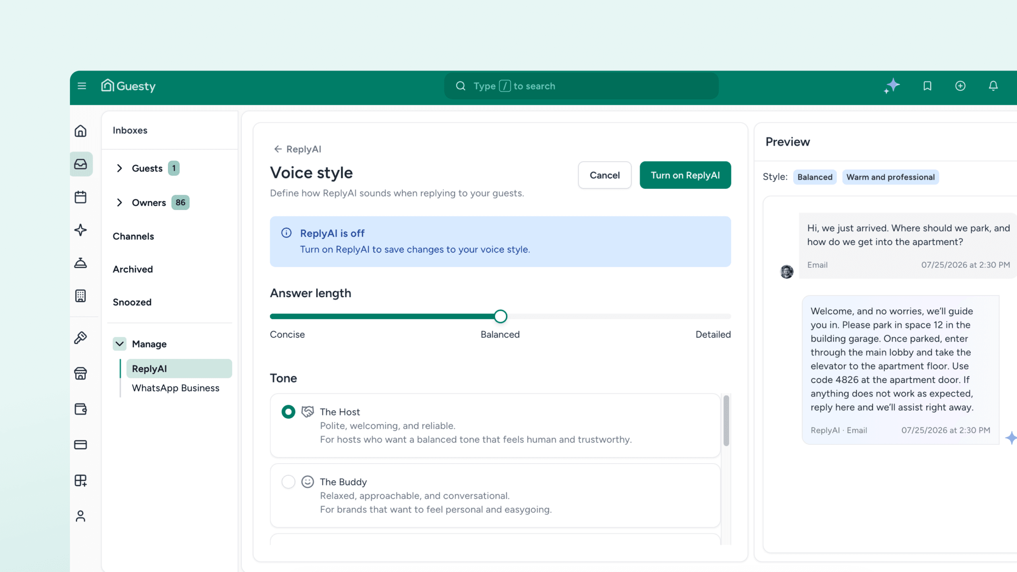The image size is (1017, 572).
Task: Open the user profile icon in sidebar
Action: pyautogui.click(x=81, y=516)
